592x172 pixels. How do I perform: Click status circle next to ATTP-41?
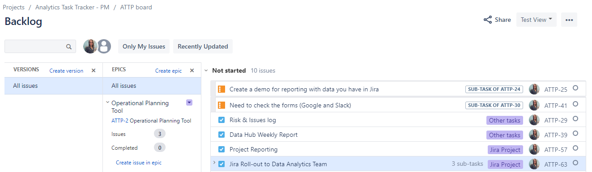(x=575, y=104)
